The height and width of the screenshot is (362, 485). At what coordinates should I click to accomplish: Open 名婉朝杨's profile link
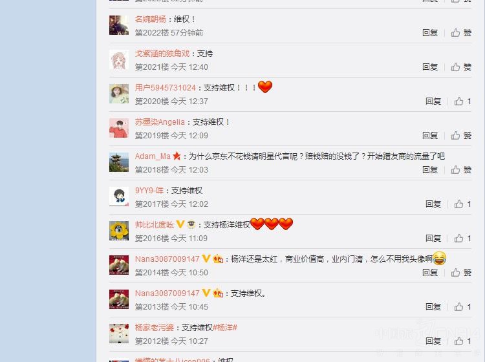[x=150, y=19]
